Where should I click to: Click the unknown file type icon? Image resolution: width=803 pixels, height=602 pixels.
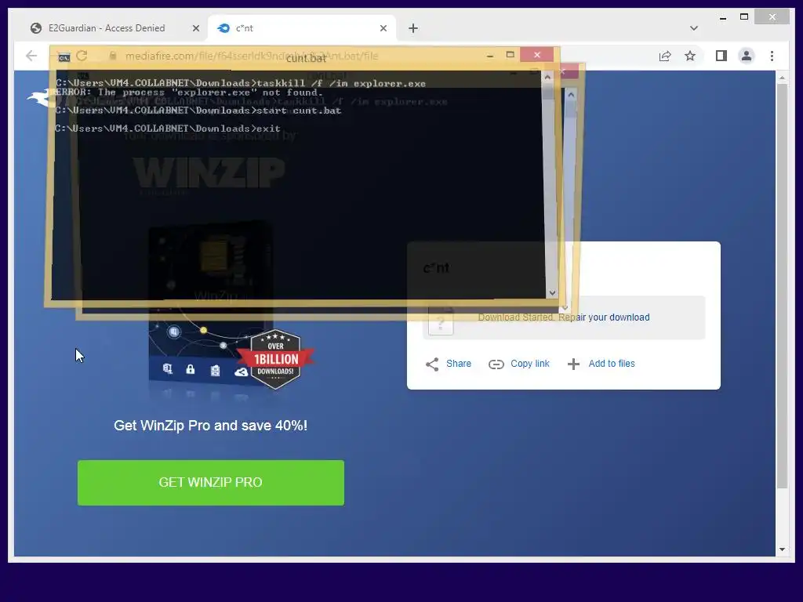[x=441, y=321]
